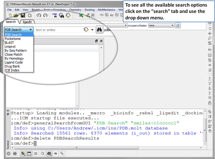
Task: Open the Chemistry menu
Action: click(x=75, y=10)
